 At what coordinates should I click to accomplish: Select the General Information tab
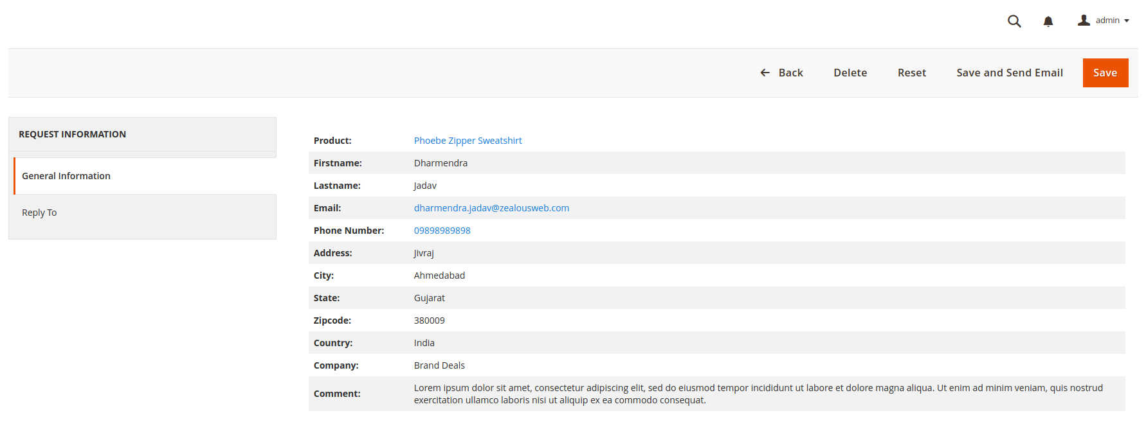(66, 176)
